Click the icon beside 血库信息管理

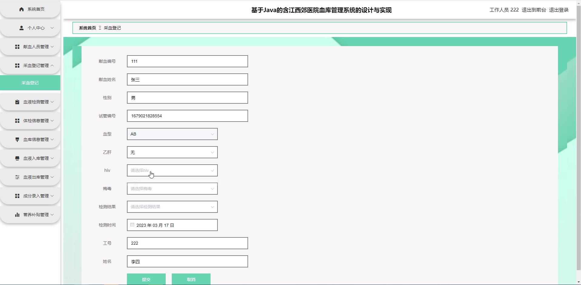point(17,139)
